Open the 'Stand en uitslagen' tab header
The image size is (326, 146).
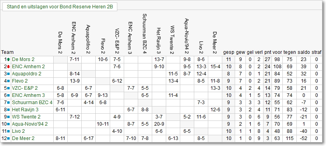[60, 7]
